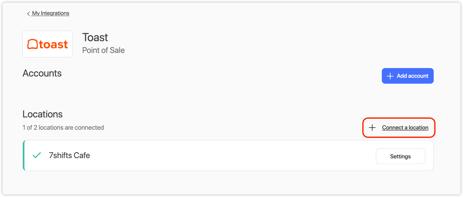Viewport: 463px width, 197px height.
Task: Click the word Cafe in location name
Action: coord(82,156)
